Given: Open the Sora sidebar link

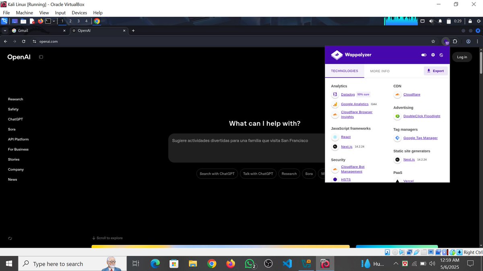Looking at the screenshot, I should click(12, 129).
